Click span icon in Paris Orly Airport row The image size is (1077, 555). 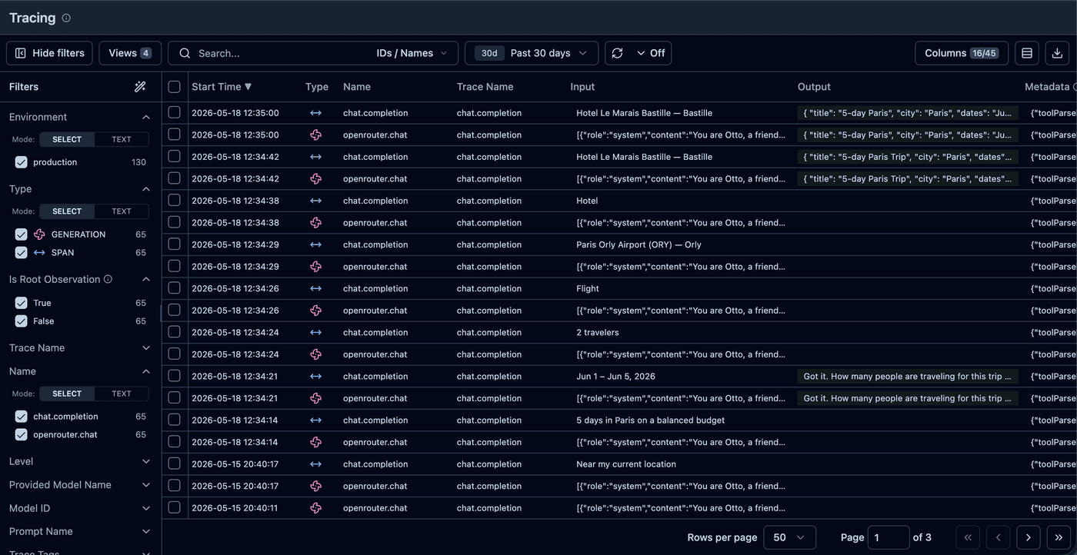coord(315,244)
